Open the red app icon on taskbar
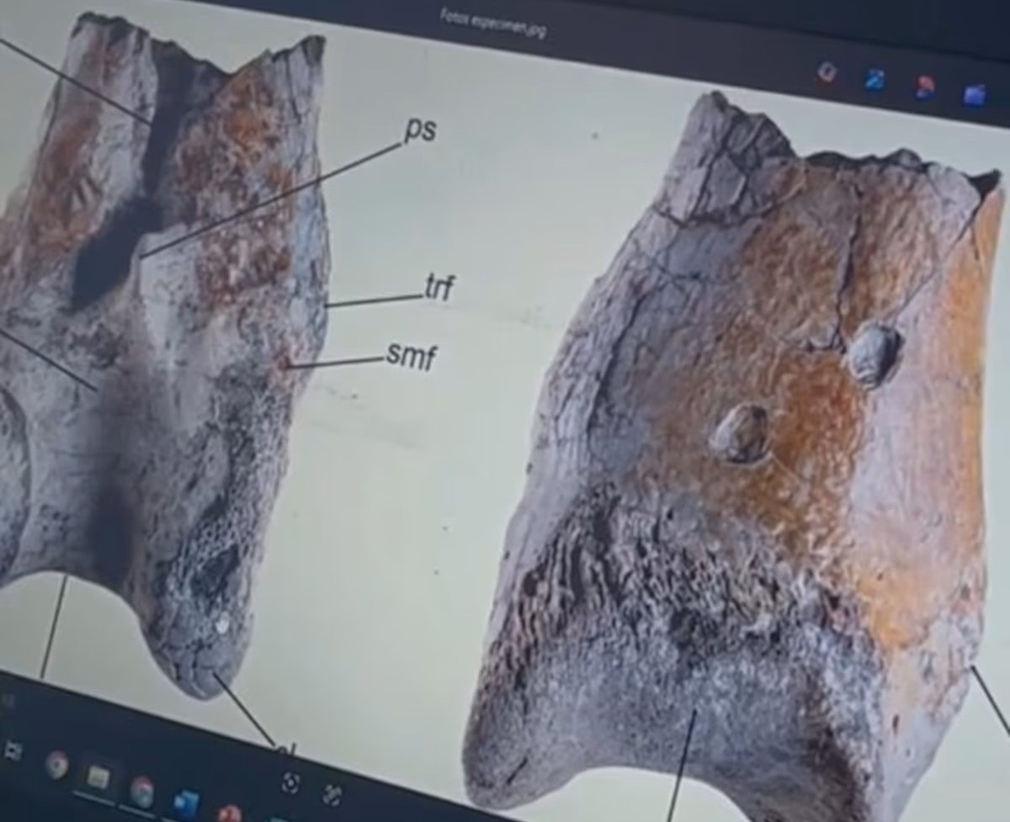The width and height of the screenshot is (1010, 822). click(x=229, y=813)
